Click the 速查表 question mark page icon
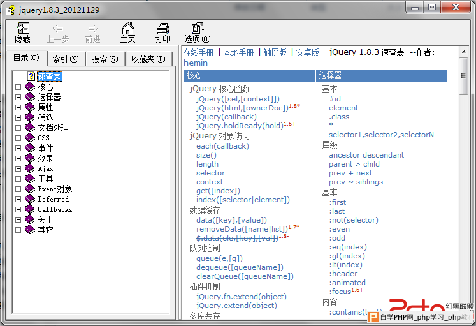The height and width of the screenshot is (326, 476). 31,77
